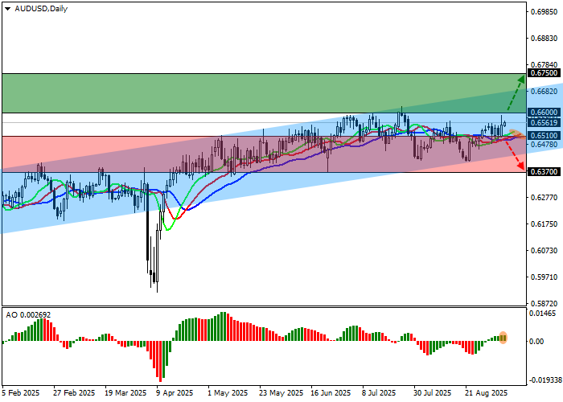This screenshot has width=563, height=402.
Task: Click the 19 Mar 2025 date label
Action: tap(125, 393)
